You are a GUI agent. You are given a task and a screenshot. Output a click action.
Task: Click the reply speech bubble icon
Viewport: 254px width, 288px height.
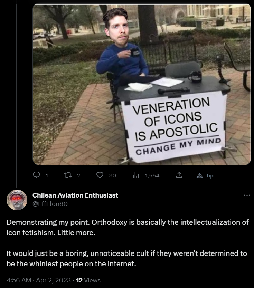(37, 175)
